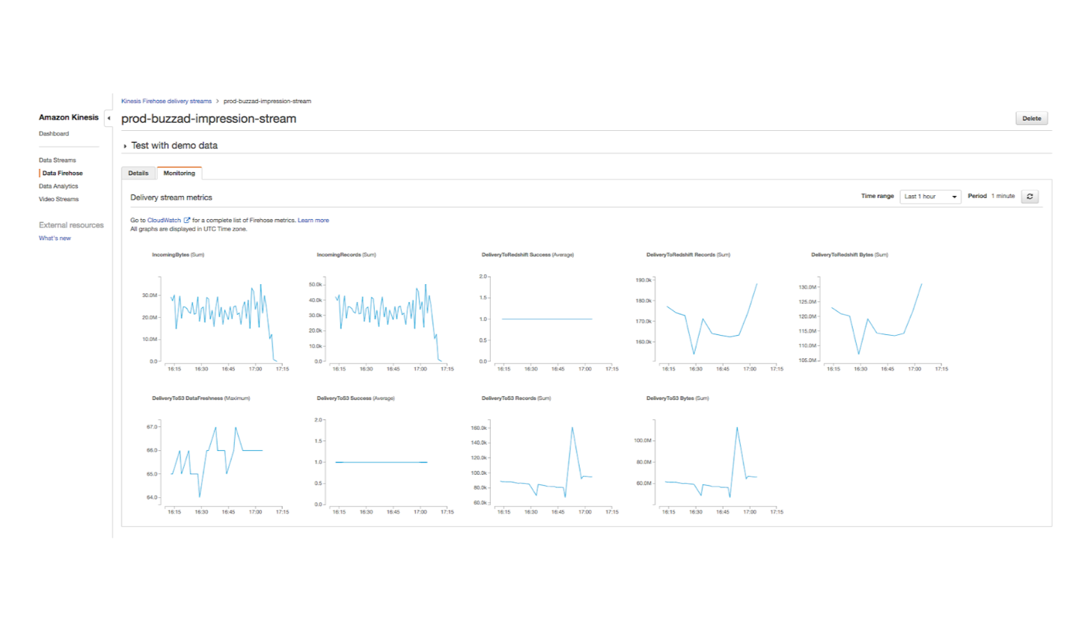1088x640 pixels.
Task: Click the external link icon beside CloudWatch
Action: pos(187,221)
